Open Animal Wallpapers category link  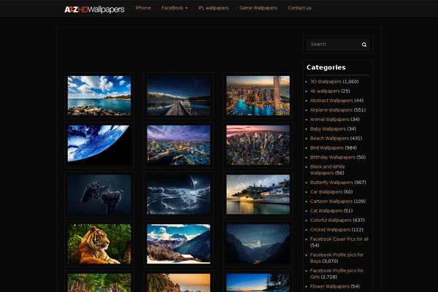pyautogui.click(x=330, y=120)
